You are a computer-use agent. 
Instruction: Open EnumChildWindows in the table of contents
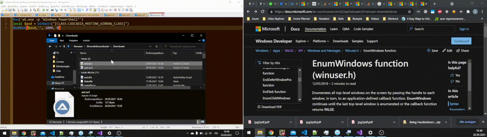[276, 98]
